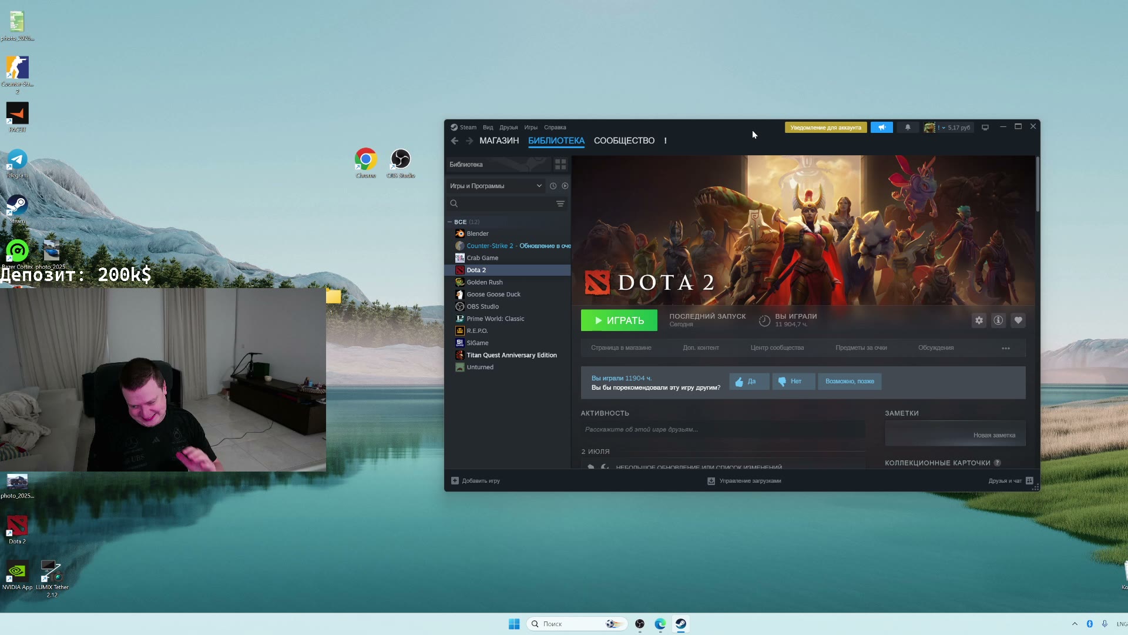Expand the Игры и Программы dropdown
Viewport: 1128px width, 635px height.
pos(495,186)
